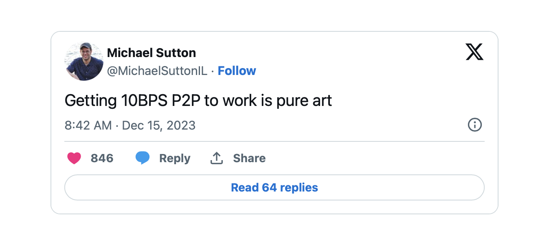549x251 pixels.
Task: Open Michael Sutton's profile picture
Action: [x=84, y=62]
